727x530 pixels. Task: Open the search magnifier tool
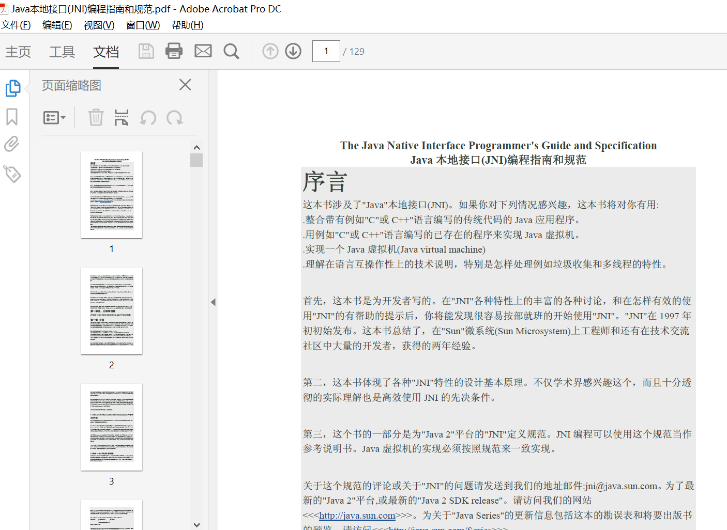coord(231,51)
